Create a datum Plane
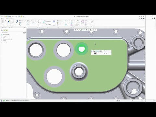This screenshot has width=156, height=117. [78, 21]
